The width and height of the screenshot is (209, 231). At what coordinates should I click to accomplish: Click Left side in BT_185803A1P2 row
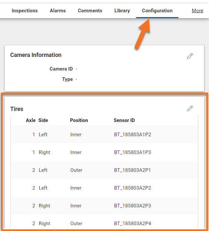pos(43,135)
